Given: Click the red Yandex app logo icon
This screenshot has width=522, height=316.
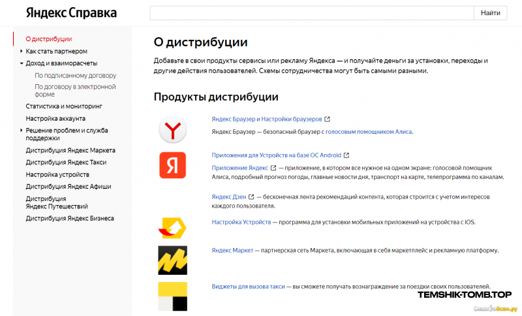Looking at the screenshot, I should tap(172, 165).
